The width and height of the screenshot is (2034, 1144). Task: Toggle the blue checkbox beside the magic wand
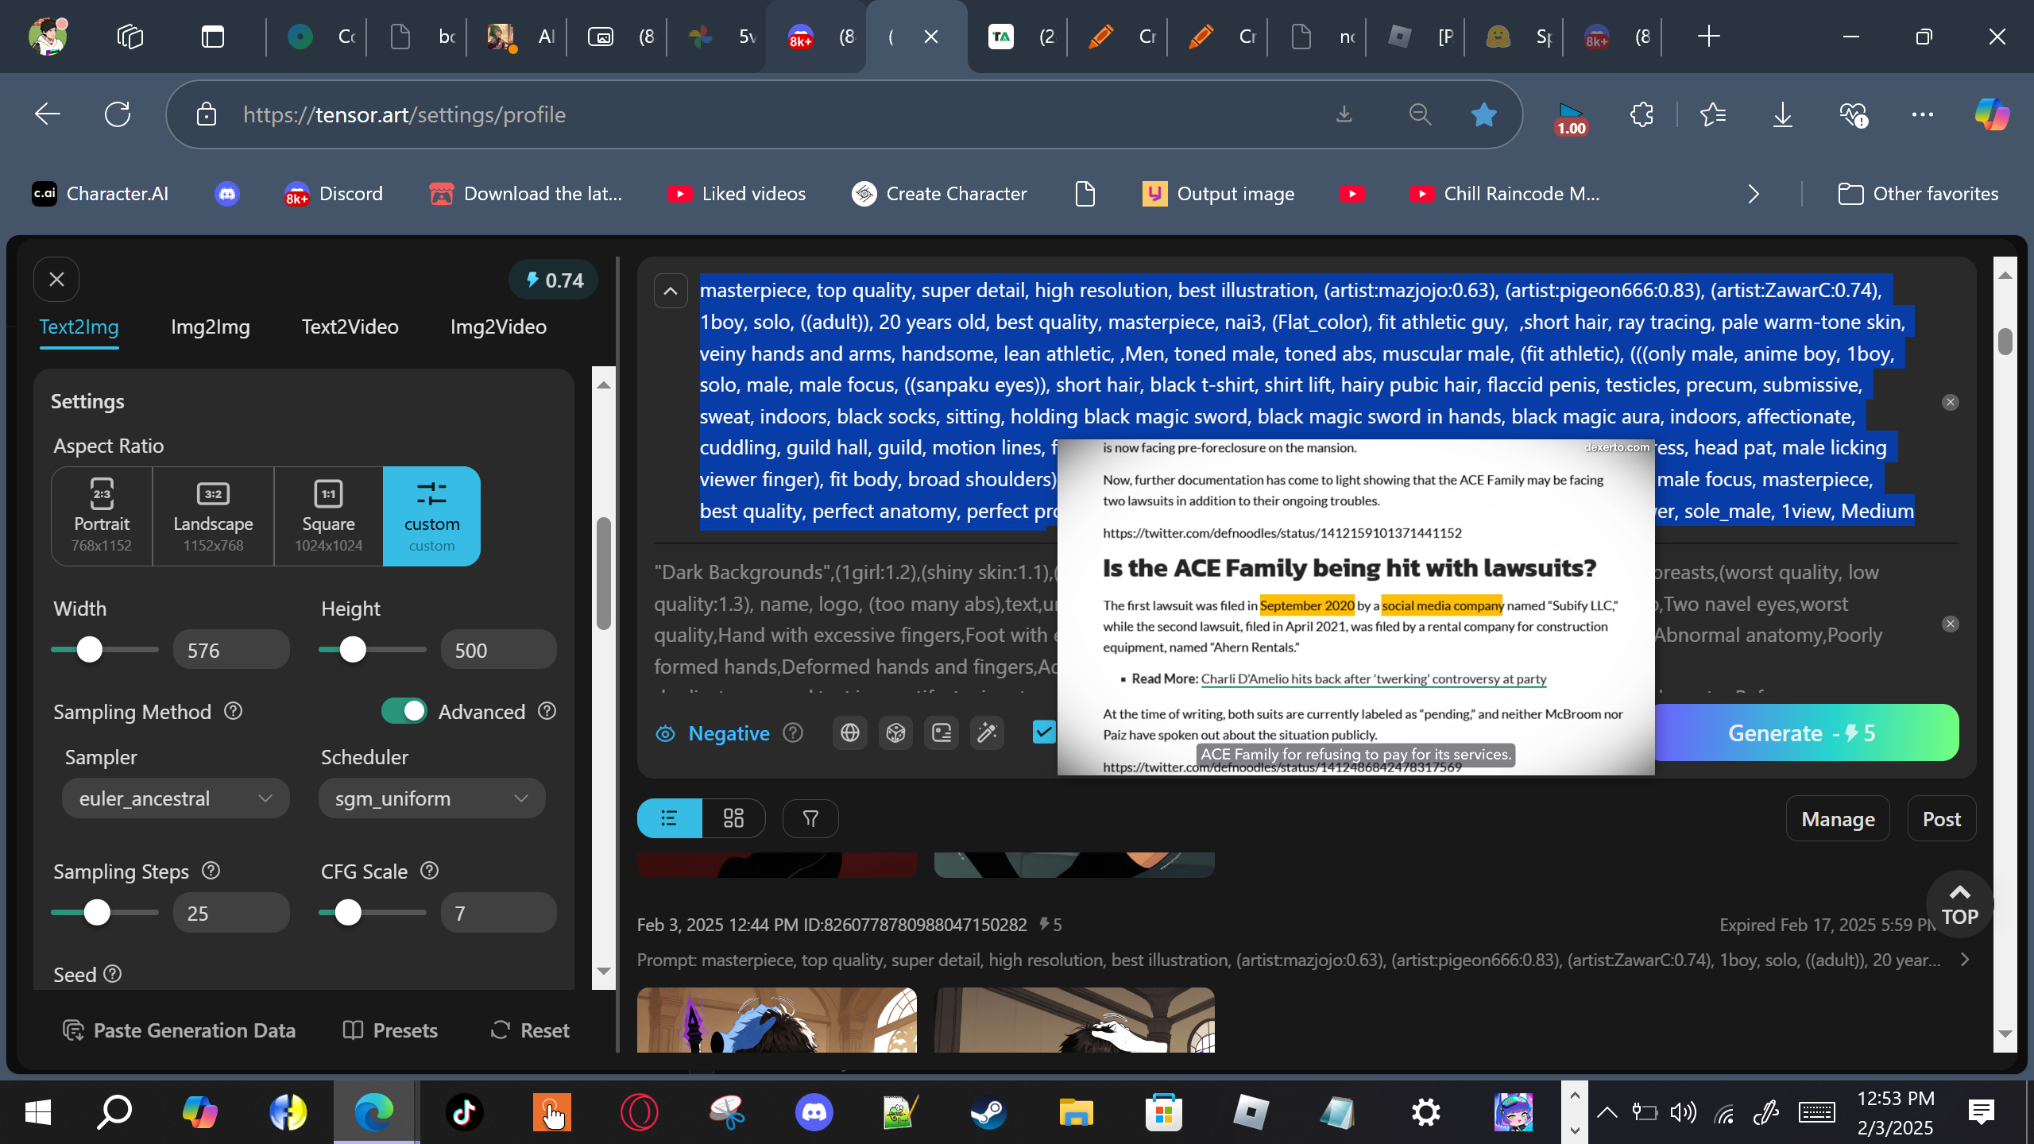[x=1044, y=732]
